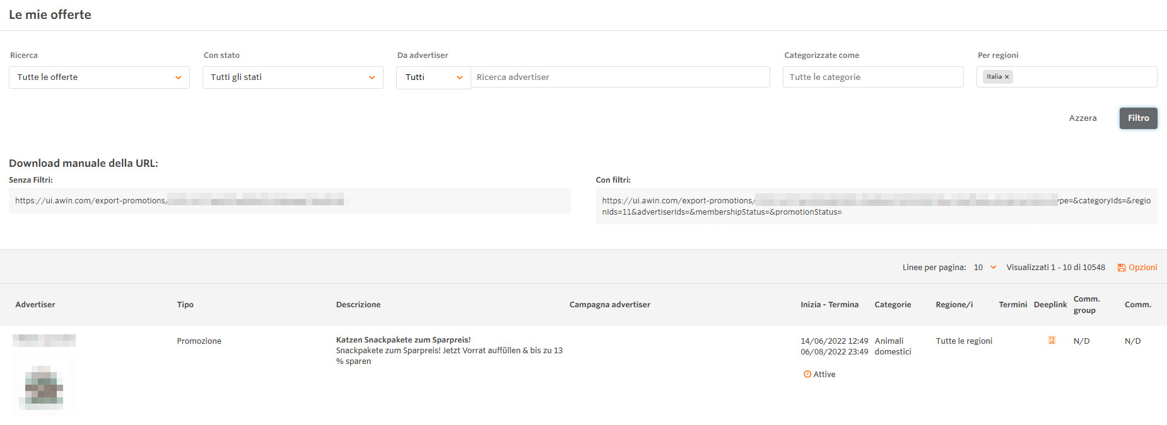Open the Tutti advertiser type dropdown
The height and width of the screenshot is (425, 1167).
pos(433,77)
